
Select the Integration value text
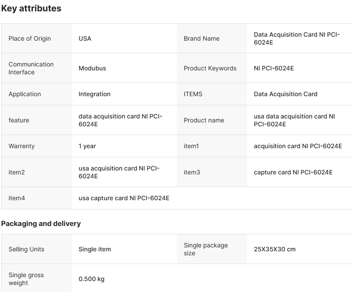click(x=95, y=94)
